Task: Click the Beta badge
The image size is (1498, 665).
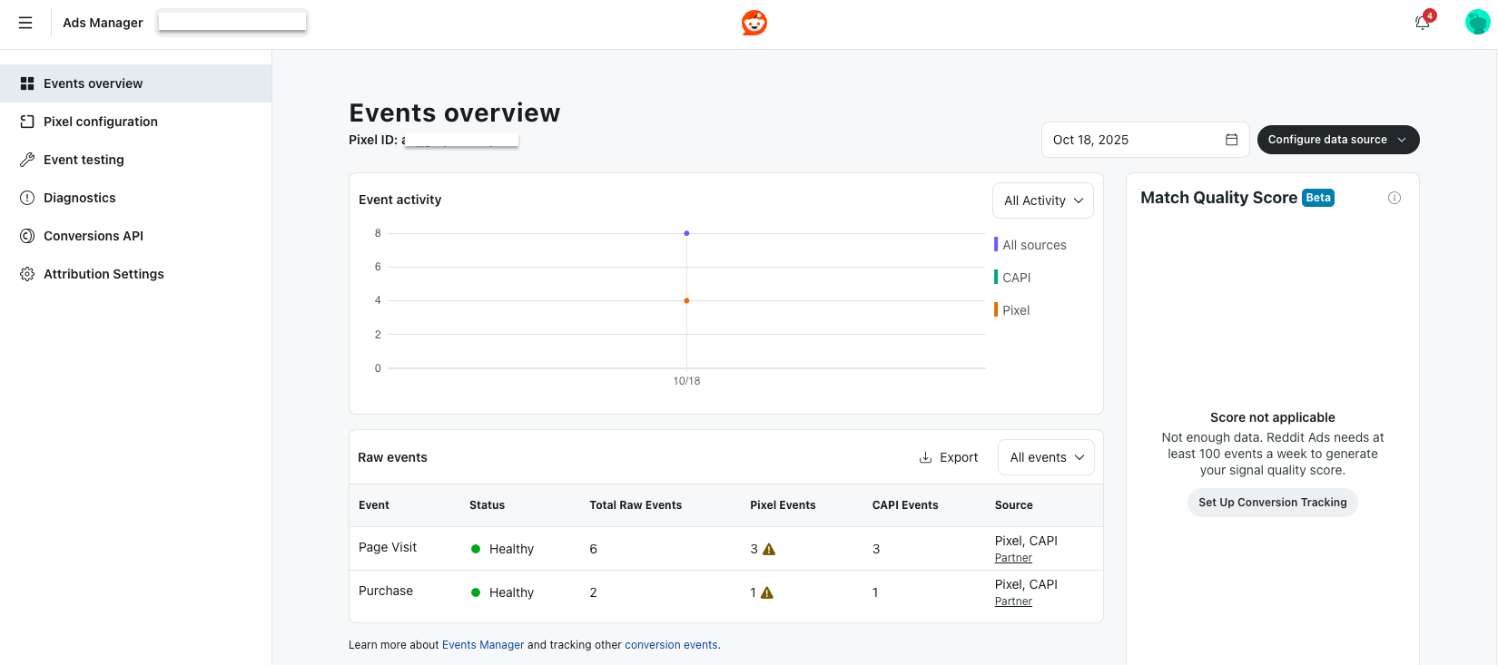Action: 1318,198
